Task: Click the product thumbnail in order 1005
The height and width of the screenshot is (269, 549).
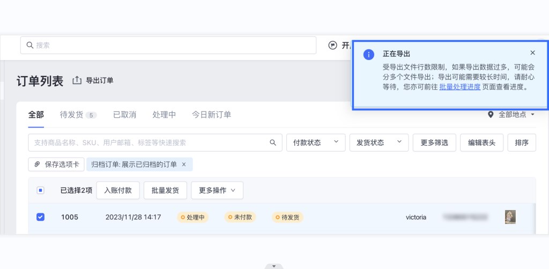Action: tap(510, 217)
